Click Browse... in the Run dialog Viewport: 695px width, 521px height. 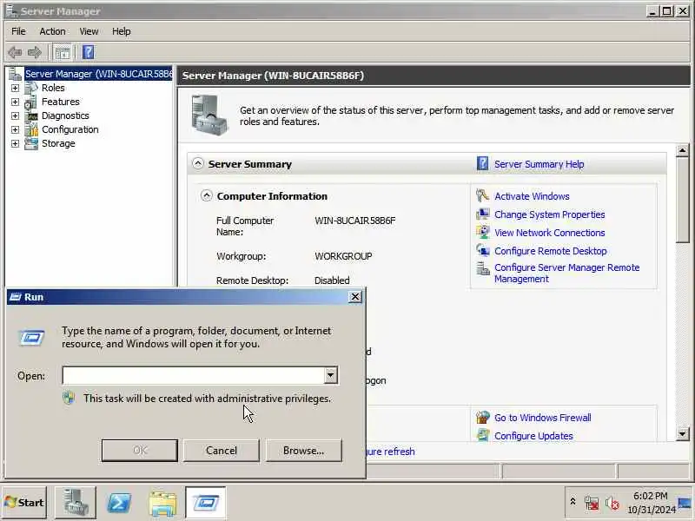tap(303, 451)
